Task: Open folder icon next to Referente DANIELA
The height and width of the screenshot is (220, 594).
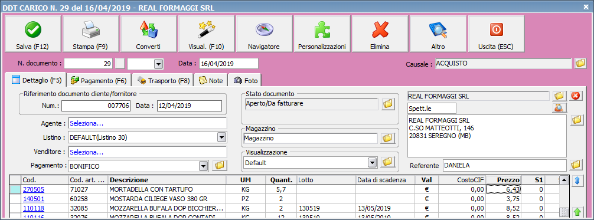Action: (576, 165)
